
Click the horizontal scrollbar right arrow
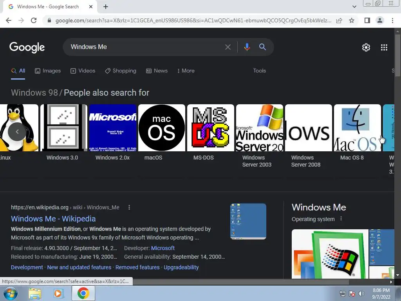(391, 282)
